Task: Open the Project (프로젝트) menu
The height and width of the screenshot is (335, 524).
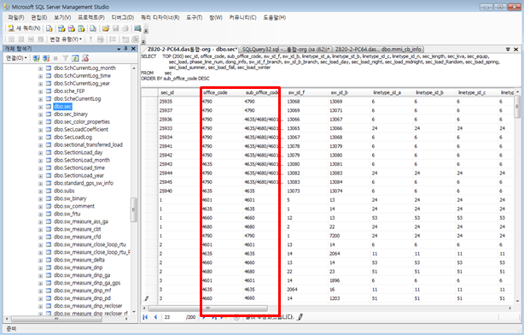Action: click(91, 17)
